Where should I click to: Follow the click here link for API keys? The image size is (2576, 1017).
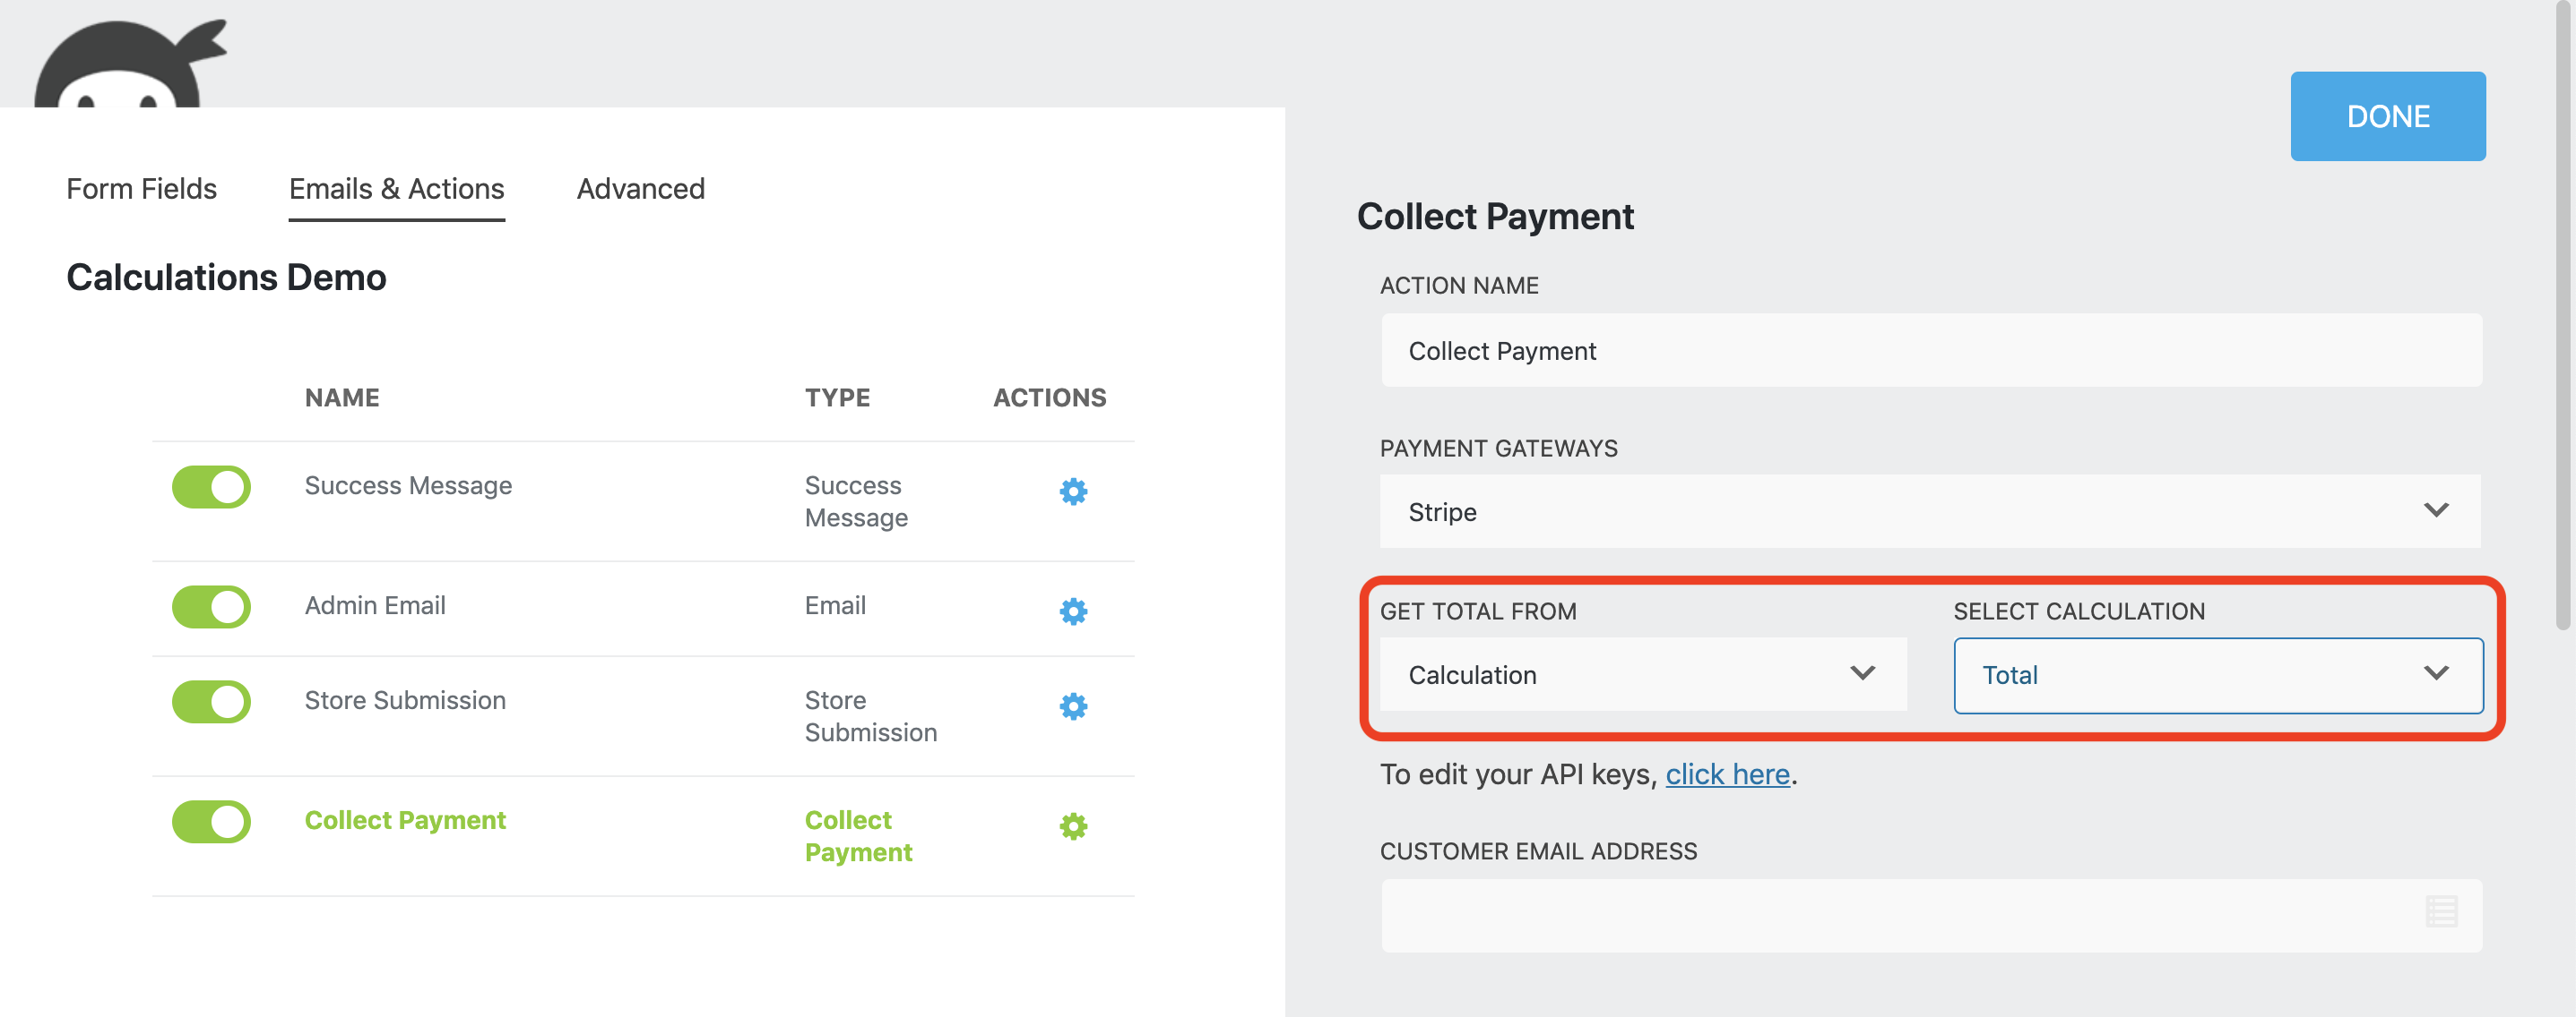pyautogui.click(x=1727, y=773)
